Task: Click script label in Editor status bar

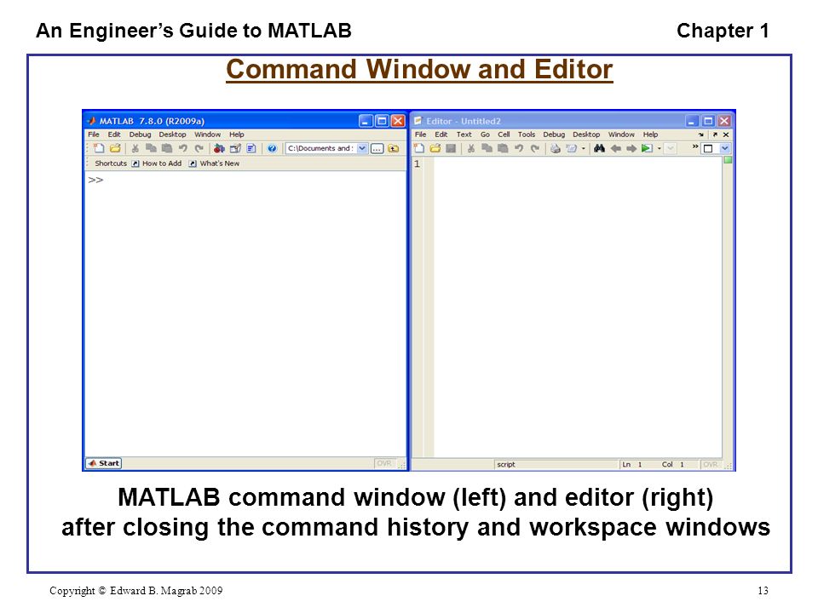Action: click(506, 465)
